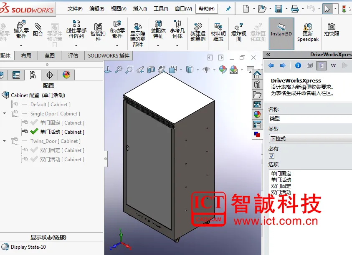352x255 pixels.
Task: Click the Apply Scene icon
Action: [234, 70]
